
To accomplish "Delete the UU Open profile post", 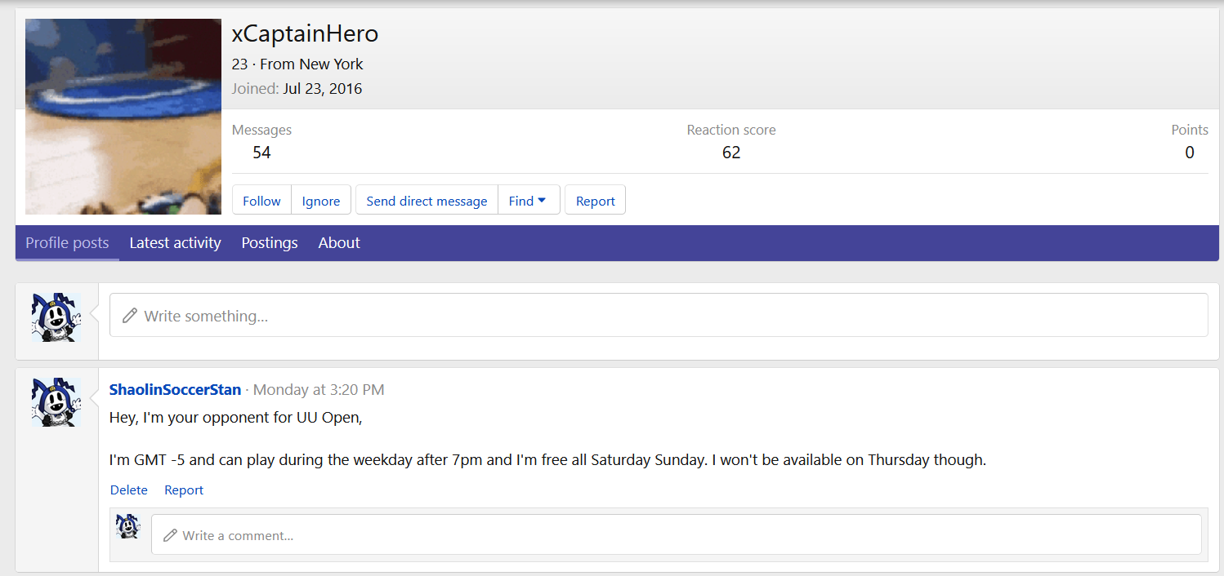I will (129, 490).
